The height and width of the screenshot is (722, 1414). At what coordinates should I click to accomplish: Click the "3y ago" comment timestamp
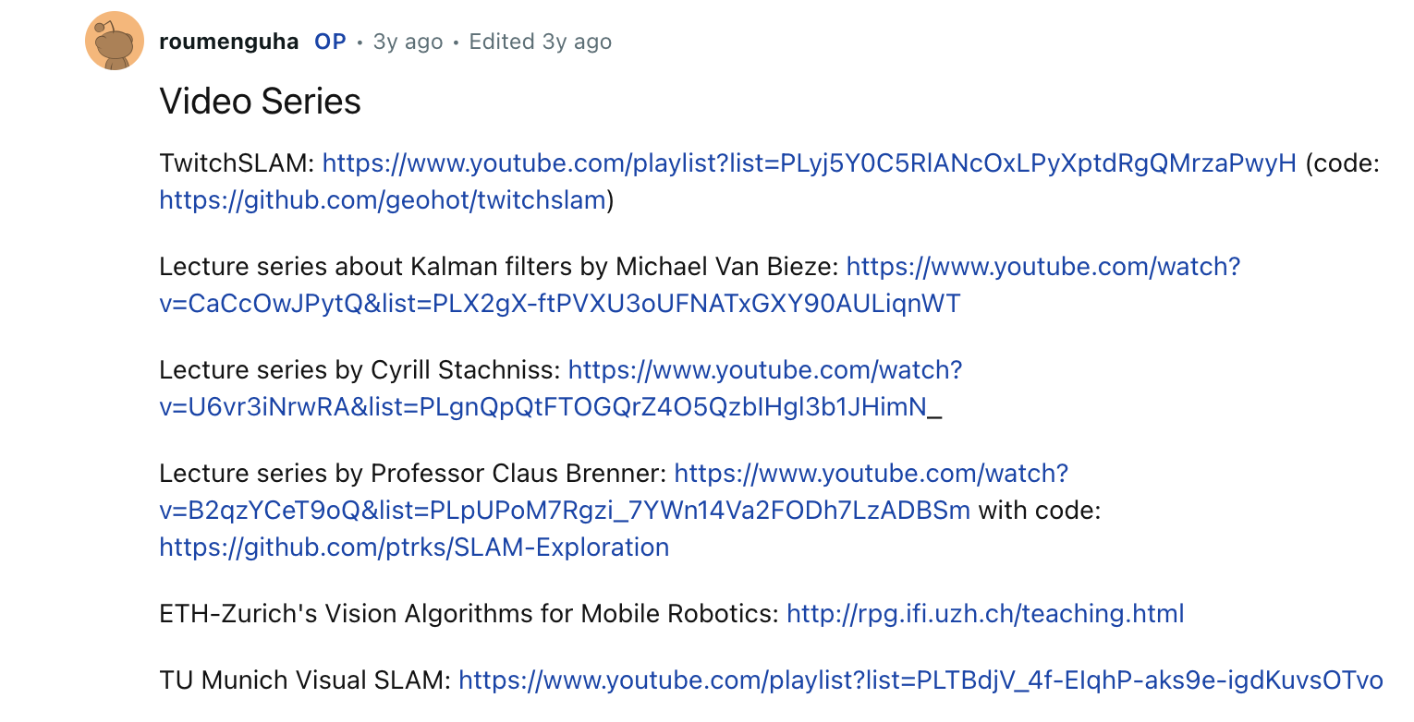tap(408, 42)
